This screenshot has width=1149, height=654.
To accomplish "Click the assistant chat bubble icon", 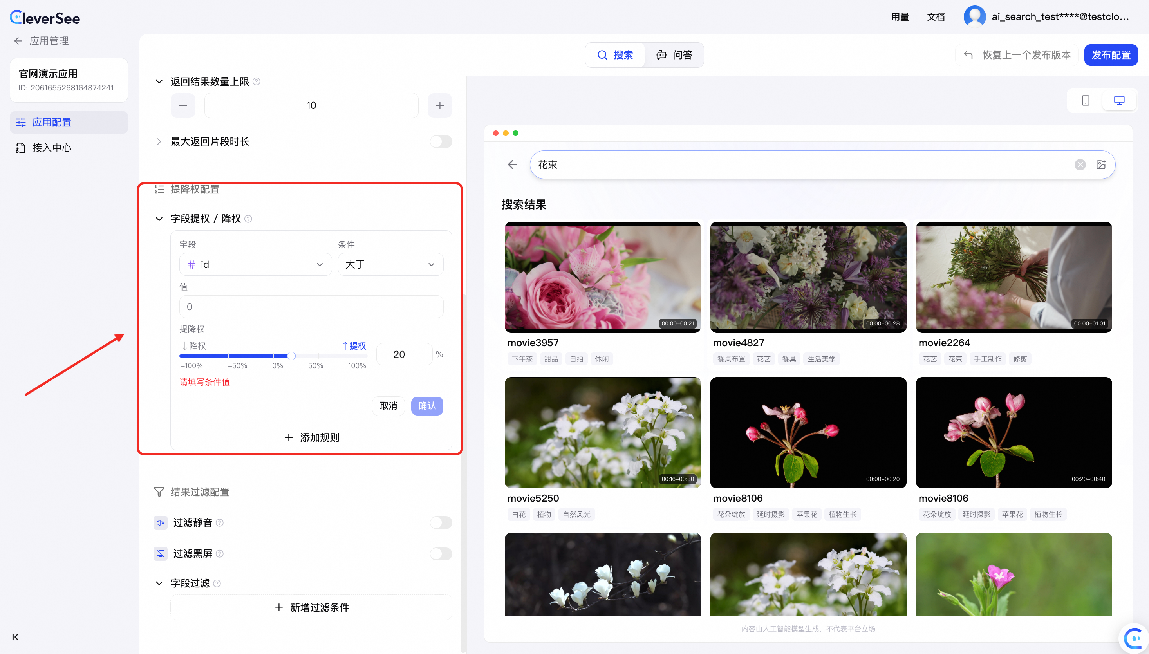I will pos(1134,638).
